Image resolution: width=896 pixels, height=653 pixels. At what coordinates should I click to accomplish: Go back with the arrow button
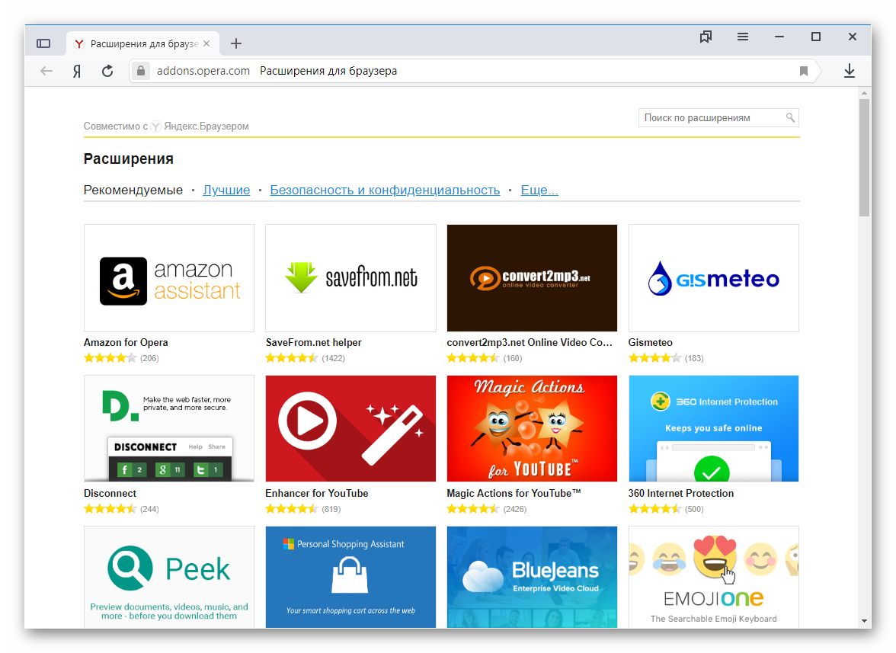point(46,71)
